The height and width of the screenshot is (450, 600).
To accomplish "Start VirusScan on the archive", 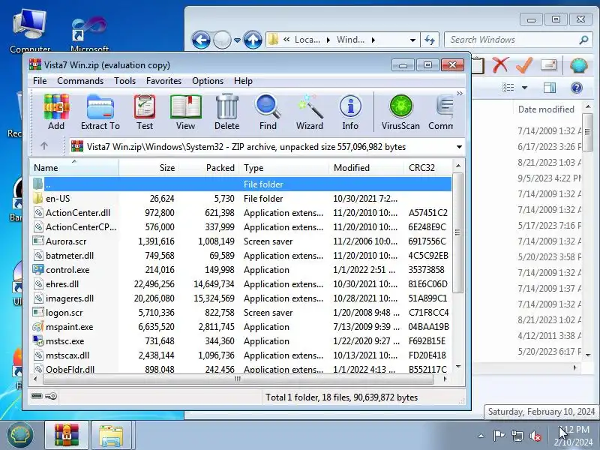I will click(400, 112).
